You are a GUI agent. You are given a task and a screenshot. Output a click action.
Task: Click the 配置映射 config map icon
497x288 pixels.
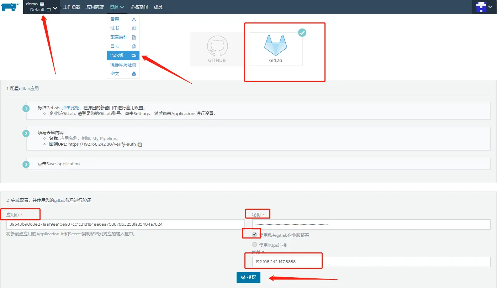tap(134, 37)
